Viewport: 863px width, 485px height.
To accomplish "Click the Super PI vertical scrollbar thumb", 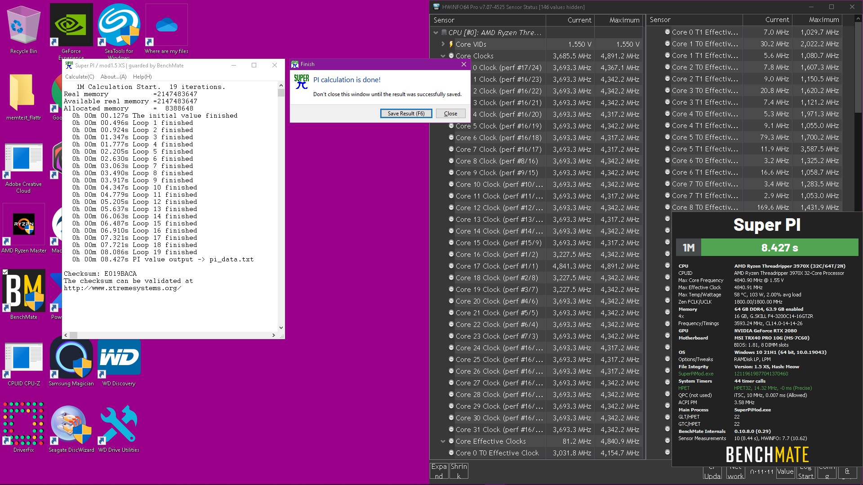I will point(281,93).
